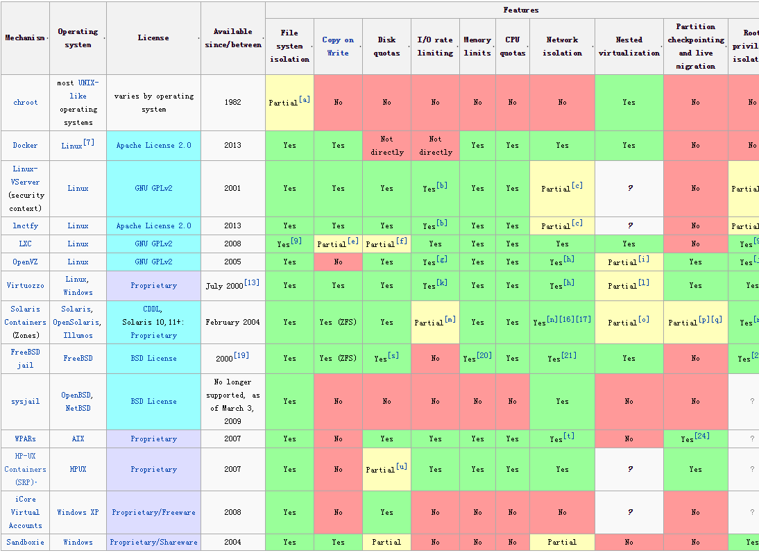Open Proprietary/Freeware license link
The width and height of the screenshot is (759, 553).
pos(153,512)
